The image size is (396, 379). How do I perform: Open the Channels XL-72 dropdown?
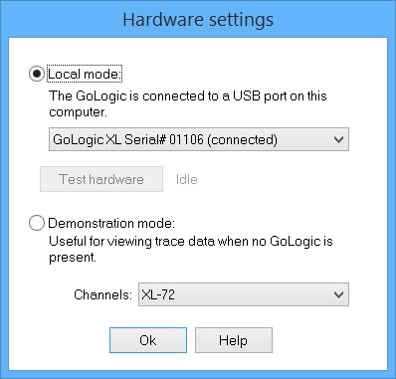tap(244, 294)
